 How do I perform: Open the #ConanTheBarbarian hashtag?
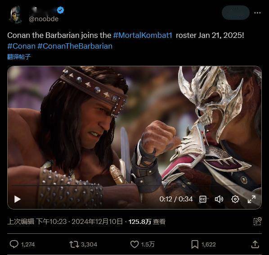(75, 46)
